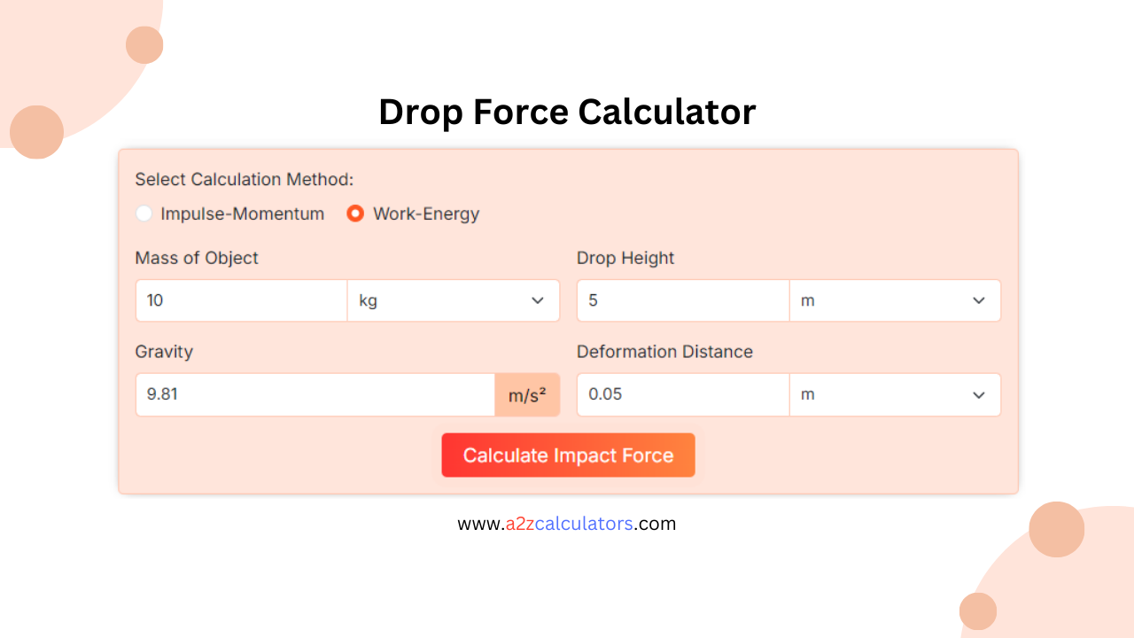This screenshot has width=1134, height=638.
Task: Click the Deformation Distance field showing 0.05
Action: coord(682,394)
